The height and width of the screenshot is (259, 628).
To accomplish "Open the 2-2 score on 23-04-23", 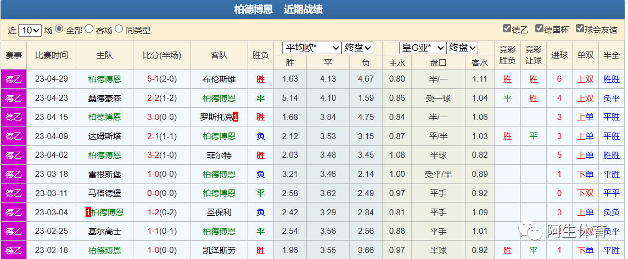I will point(153,98).
